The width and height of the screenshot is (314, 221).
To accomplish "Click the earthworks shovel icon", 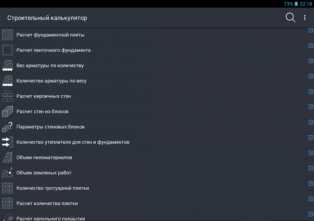I will [8, 173].
